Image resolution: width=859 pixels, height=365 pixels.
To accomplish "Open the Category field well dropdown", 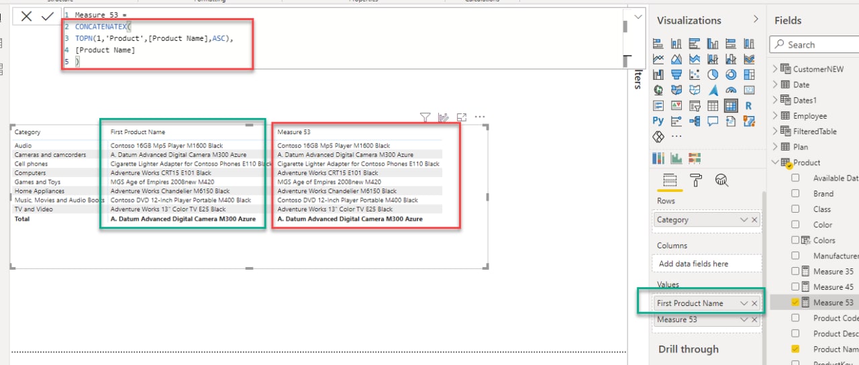I will (x=744, y=219).
